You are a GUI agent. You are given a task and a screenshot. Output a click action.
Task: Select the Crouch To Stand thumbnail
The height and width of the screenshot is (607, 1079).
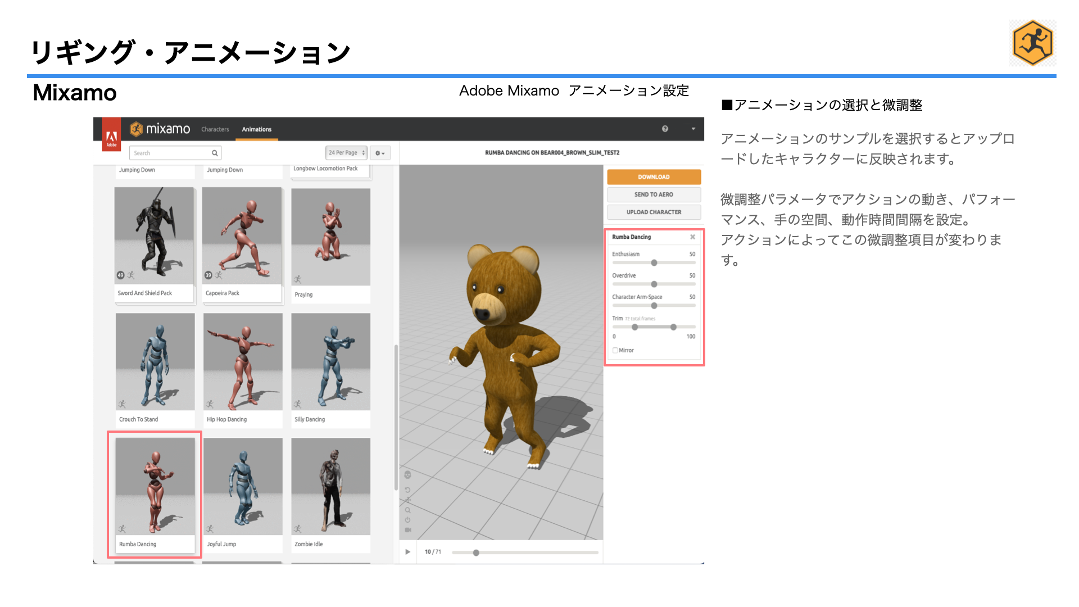point(155,362)
